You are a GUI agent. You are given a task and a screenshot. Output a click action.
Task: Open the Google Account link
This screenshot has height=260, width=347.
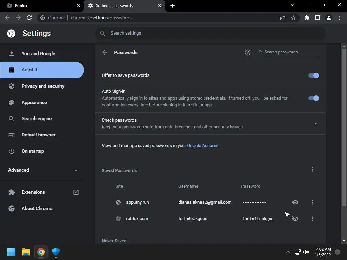[203, 146]
